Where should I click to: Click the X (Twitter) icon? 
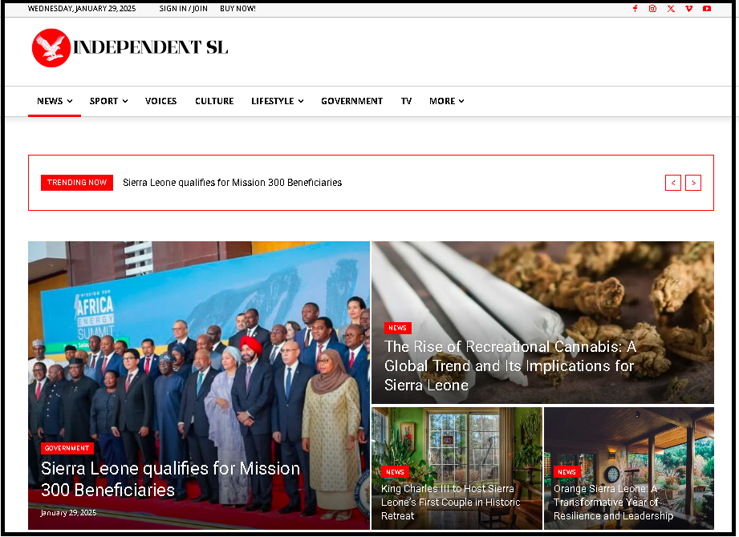click(671, 9)
